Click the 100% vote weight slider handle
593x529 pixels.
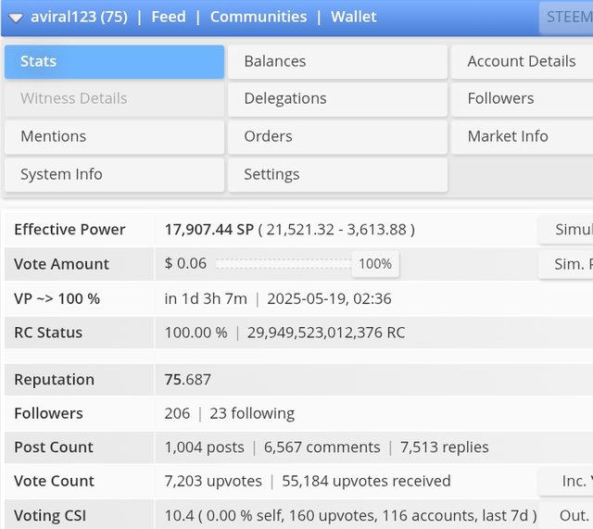(375, 264)
